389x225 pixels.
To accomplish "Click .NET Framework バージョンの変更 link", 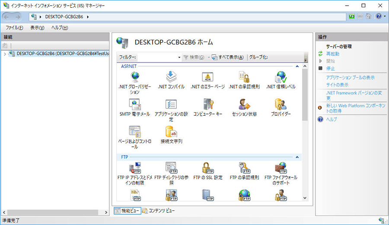I will (x=354, y=95).
